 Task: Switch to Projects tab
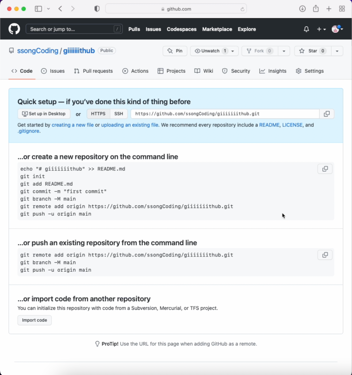tap(171, 71)
